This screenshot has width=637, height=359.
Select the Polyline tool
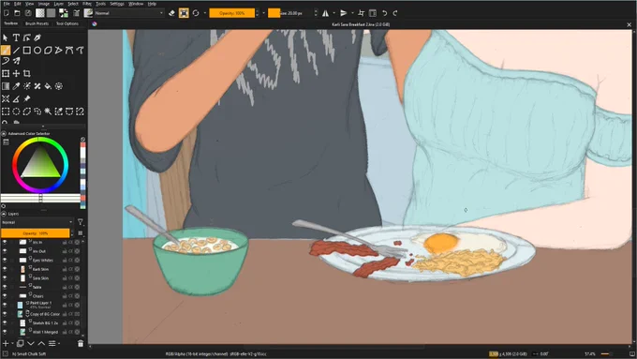click(x=58, y=51)
